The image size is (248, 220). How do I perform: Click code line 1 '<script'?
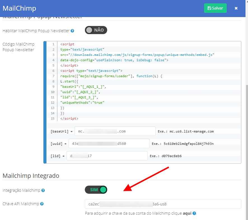67,44
